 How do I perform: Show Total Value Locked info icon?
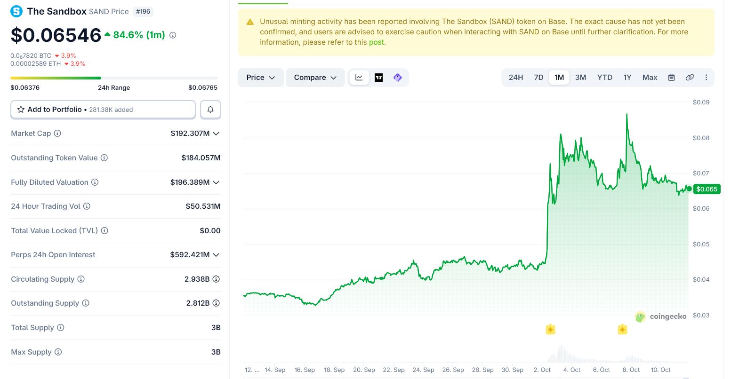pos(104,231)
